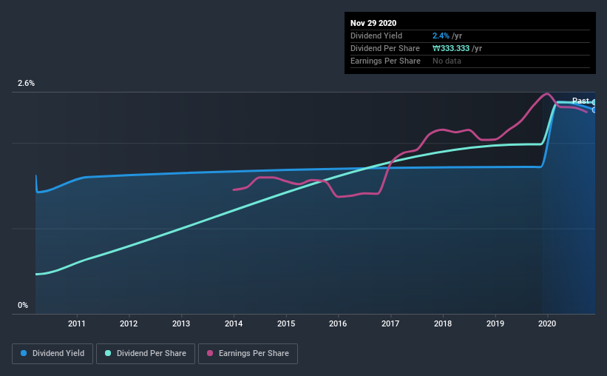Select the 2020 label on the time axis

point(547,323)
